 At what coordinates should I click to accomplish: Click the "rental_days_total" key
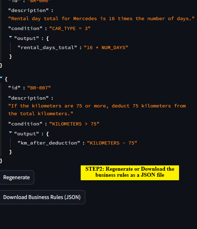click(x=47, y=47)
